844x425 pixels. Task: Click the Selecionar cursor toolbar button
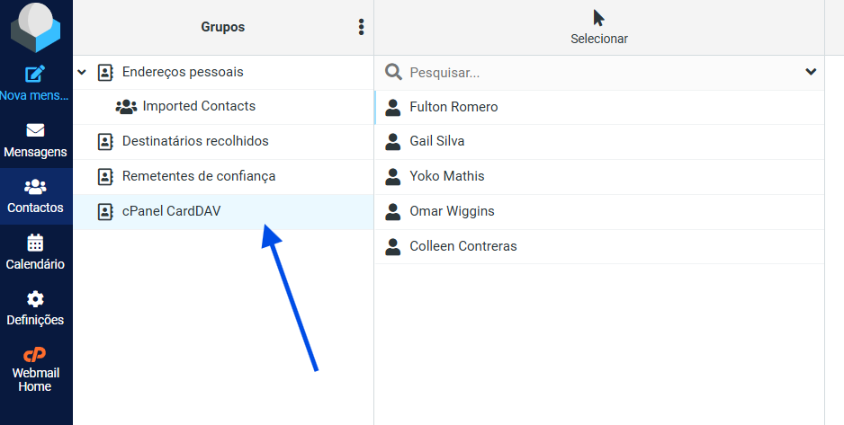(598, 27)
